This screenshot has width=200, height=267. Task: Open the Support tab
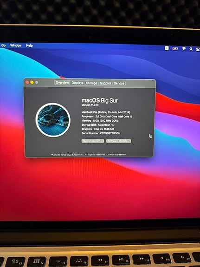click(x=105, y=83)
